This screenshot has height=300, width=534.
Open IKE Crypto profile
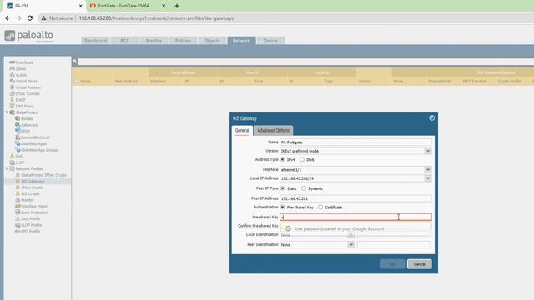click(x=30, y=193)
